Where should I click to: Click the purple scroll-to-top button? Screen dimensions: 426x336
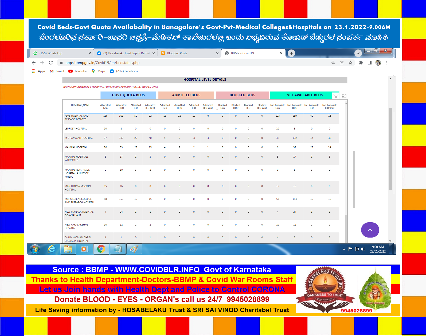pyautogui.click(x=370, y=230)
